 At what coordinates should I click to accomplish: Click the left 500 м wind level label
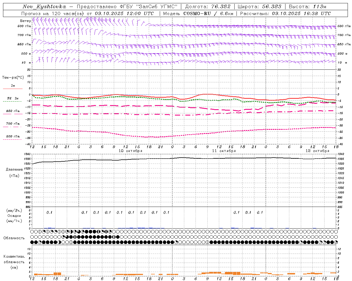26,54
